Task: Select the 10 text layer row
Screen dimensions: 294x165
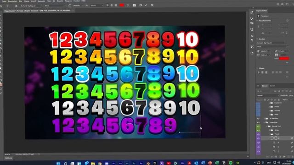Action: [277, 138]
